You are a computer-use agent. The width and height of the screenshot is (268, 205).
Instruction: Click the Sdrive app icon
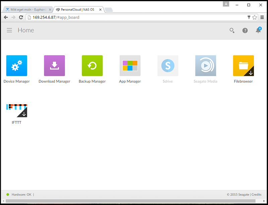pos(167,66)
